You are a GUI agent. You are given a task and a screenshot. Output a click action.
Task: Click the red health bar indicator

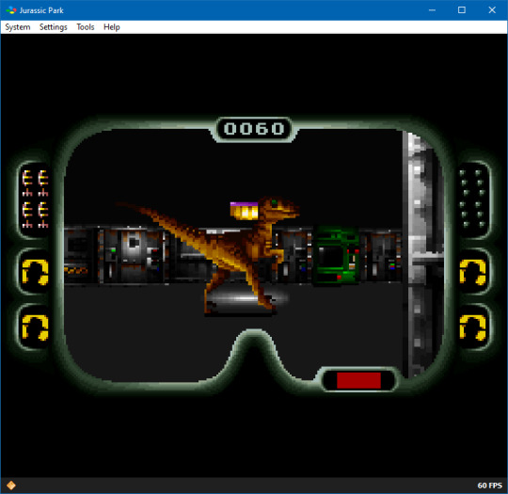click(x=358, y=380)
